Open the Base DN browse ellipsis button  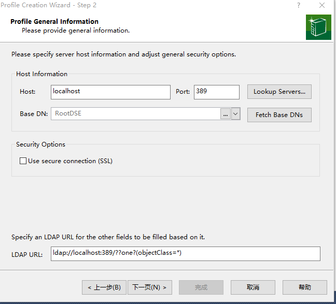click(225, 114)
